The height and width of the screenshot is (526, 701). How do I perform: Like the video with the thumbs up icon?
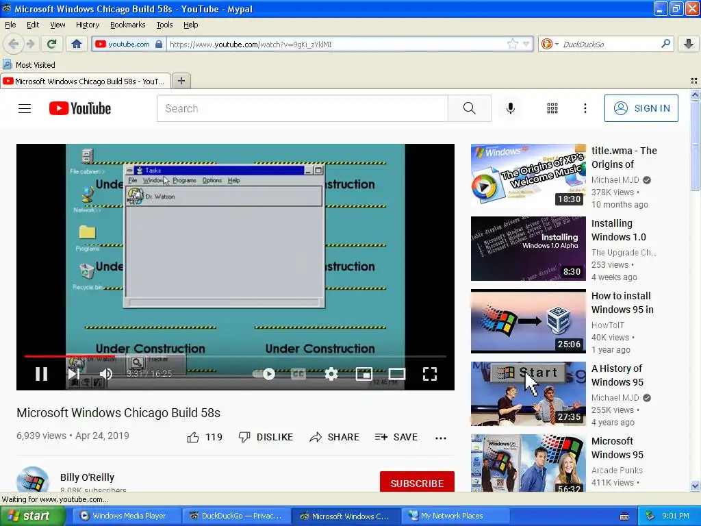[x=193, y=437]
